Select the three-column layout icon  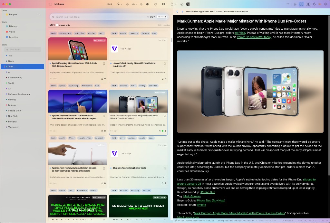pyautogui.click(x=308, y=4)
